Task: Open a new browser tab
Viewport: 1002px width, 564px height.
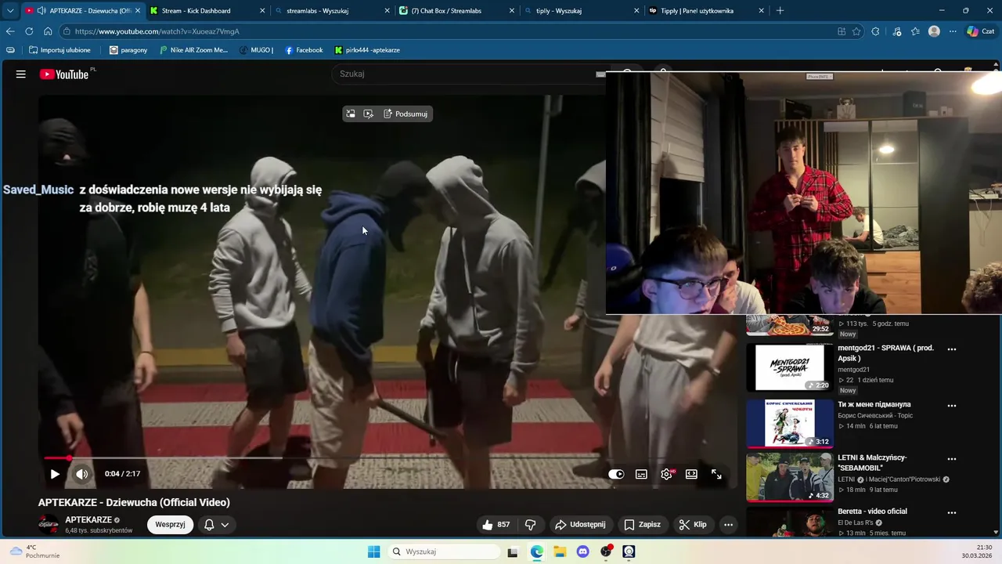Action: (x=780, y=11)
